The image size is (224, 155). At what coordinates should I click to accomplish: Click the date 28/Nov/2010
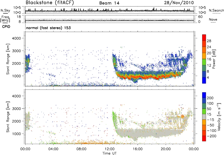[179, 3]
